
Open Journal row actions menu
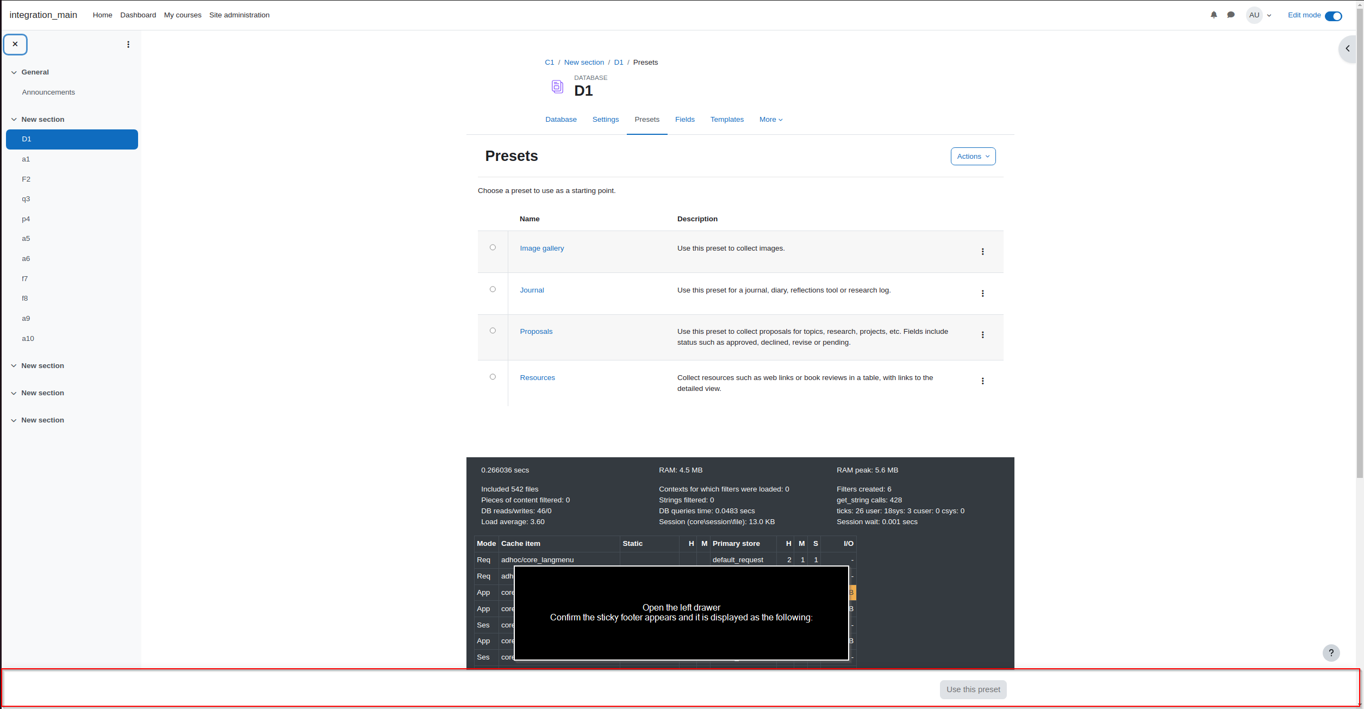[982, 294]
